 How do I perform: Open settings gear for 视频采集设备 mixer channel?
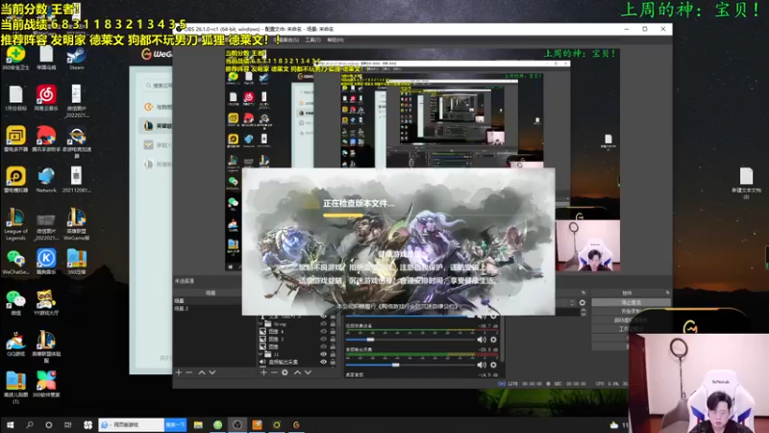coord(493,340)
